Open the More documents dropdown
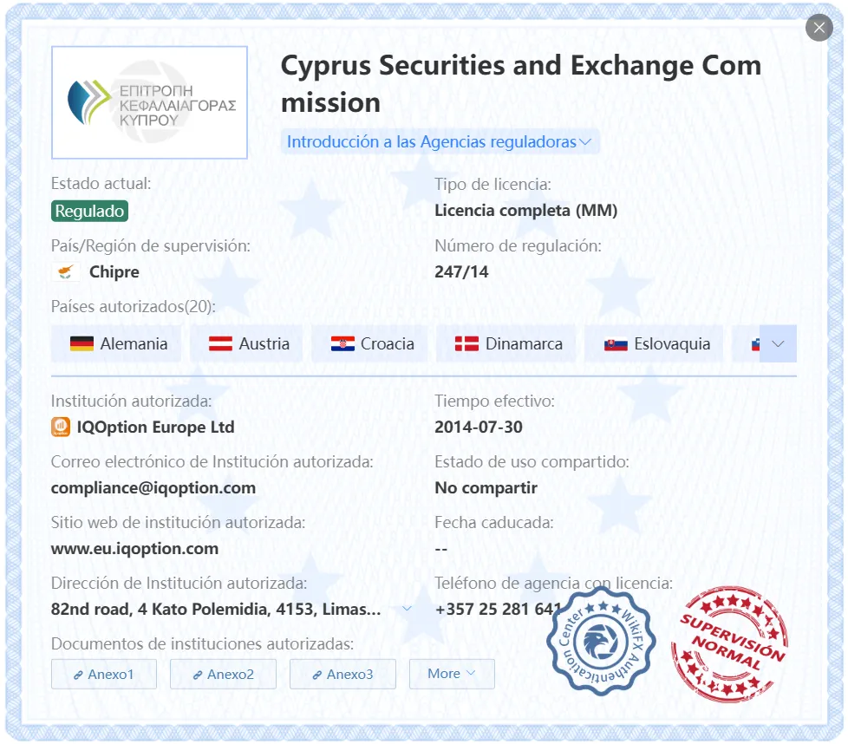The image size is (848, 744). (x=452, y=674)
